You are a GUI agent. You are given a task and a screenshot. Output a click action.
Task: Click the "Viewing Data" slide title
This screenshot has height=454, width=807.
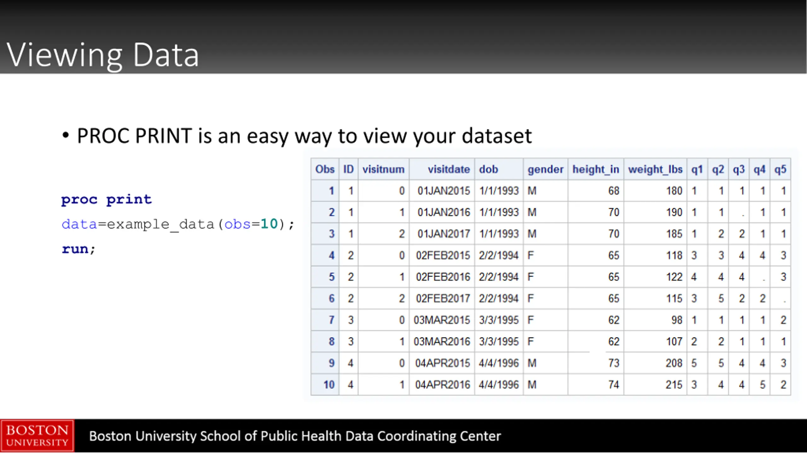(103, 55)
